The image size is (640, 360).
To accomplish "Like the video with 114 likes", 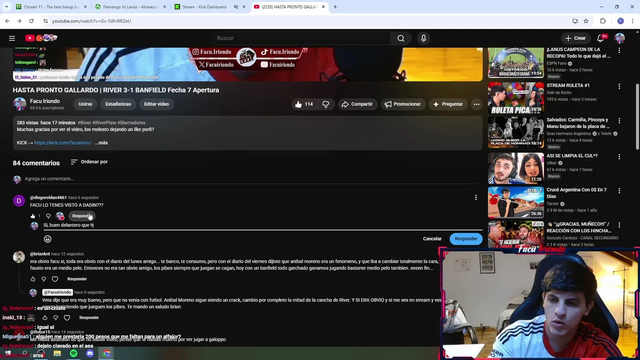I will (x=303, y=104).
